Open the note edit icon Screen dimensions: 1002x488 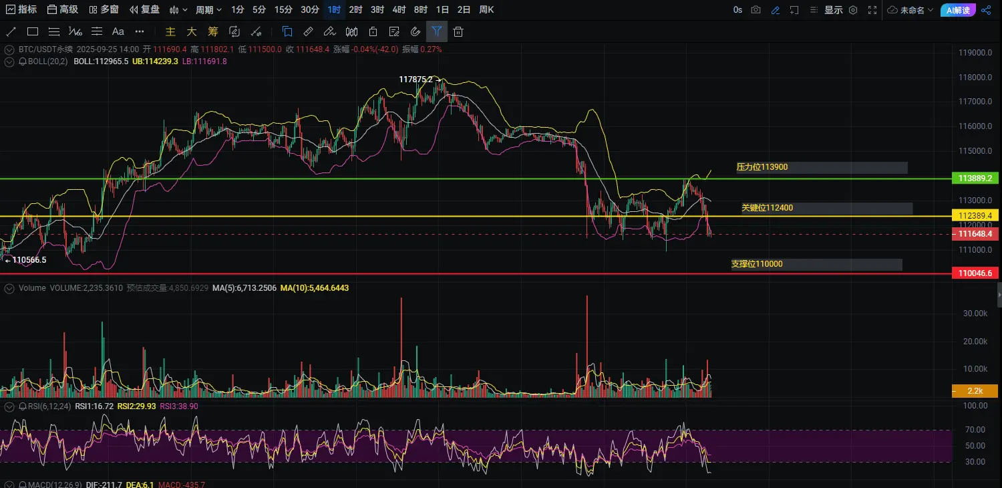tap(394, 31)
